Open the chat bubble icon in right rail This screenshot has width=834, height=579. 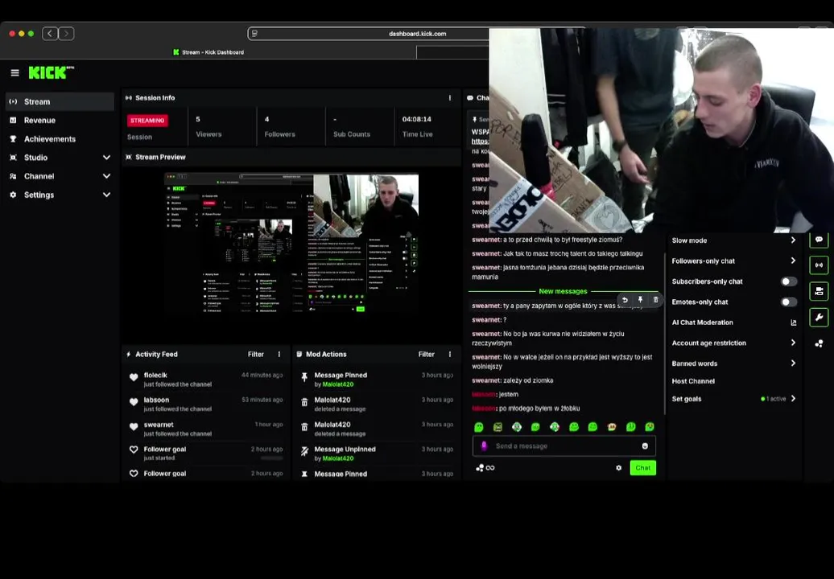click(x=820, y=240)
